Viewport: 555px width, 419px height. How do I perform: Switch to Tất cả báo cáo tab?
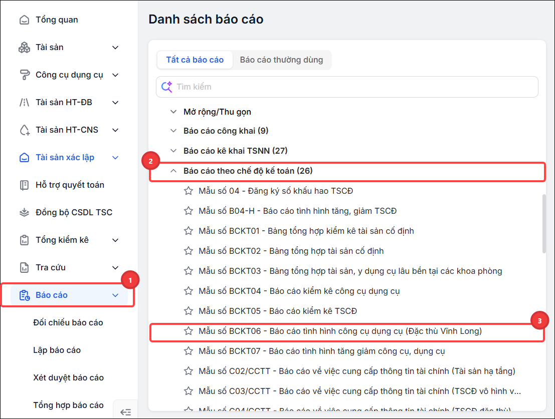(195, 60)
